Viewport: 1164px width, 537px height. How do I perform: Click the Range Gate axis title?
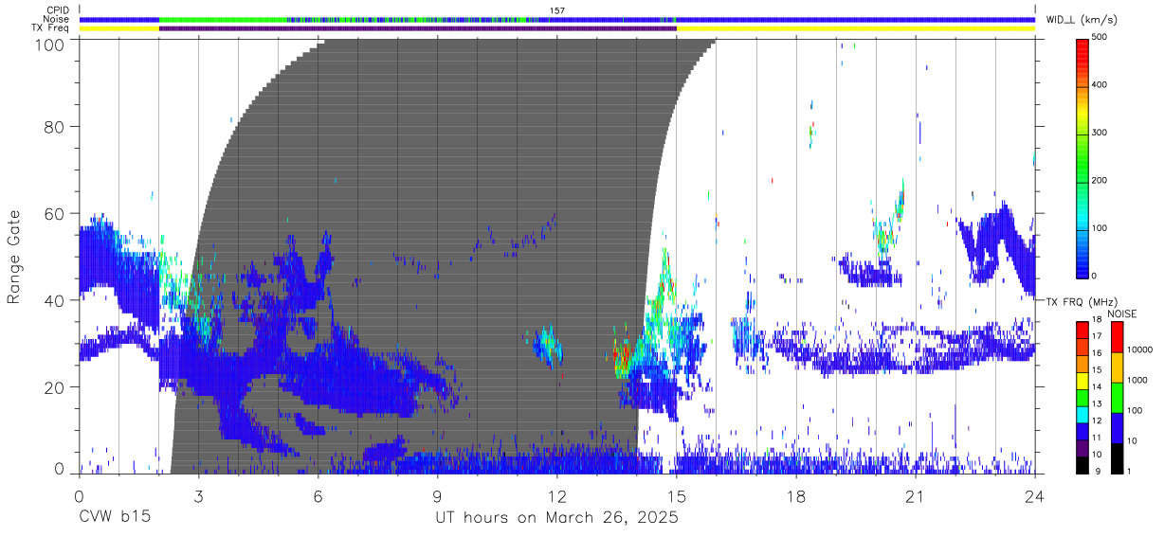(x=14, y=258)
